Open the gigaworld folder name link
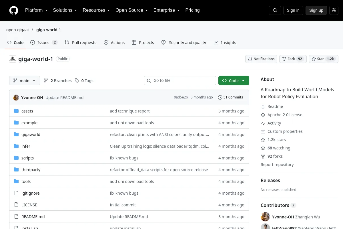This screenshot has width=343, height=229. (x=31, y=135)
